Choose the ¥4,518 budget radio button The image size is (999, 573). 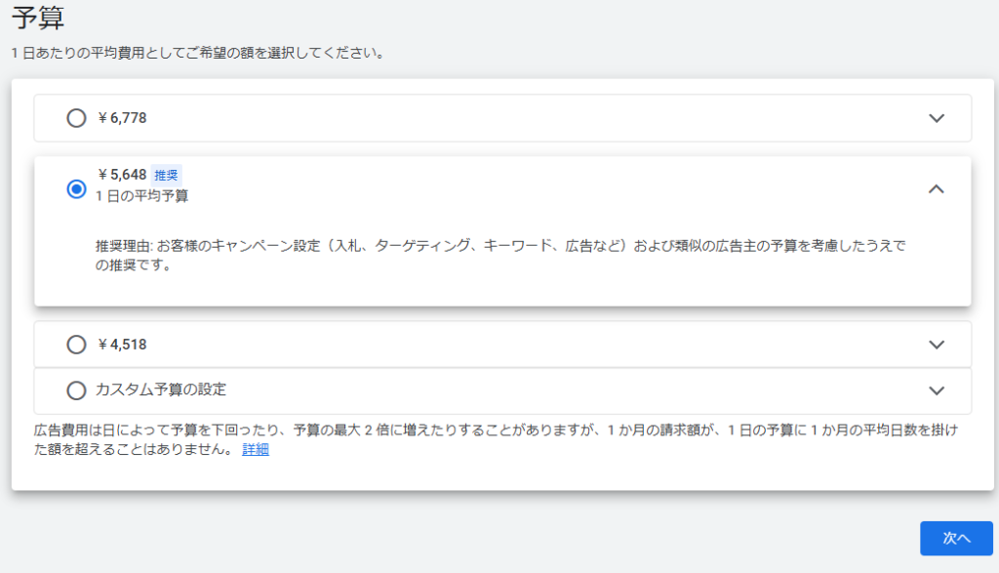76,345
